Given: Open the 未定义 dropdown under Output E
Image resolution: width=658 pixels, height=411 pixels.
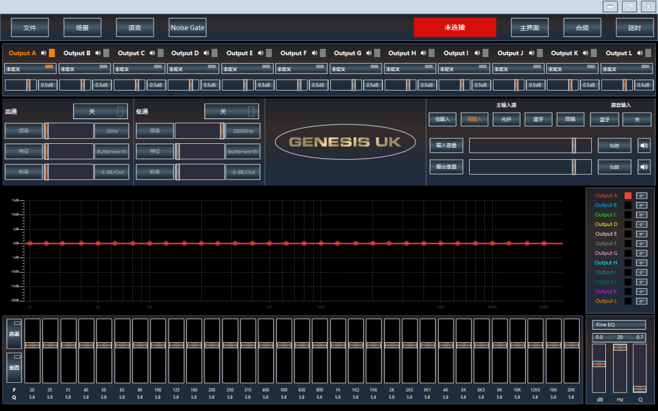Looking at the screenshot, I should point(247,69).
